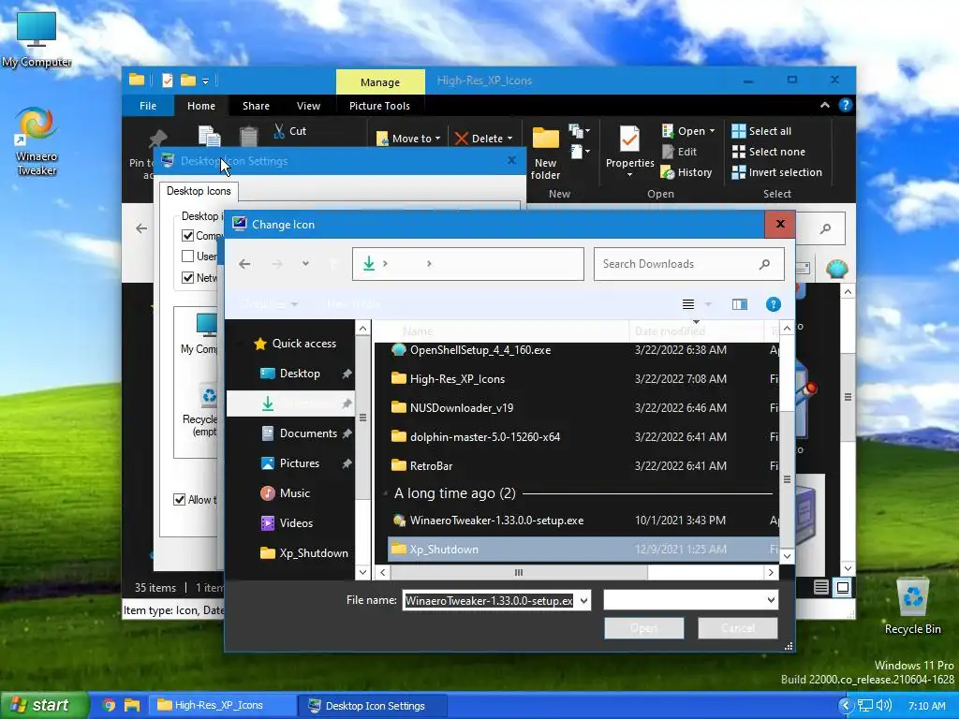959x719 pixels.
Task: Open the File name history dropdown
Action: point(583,600)
